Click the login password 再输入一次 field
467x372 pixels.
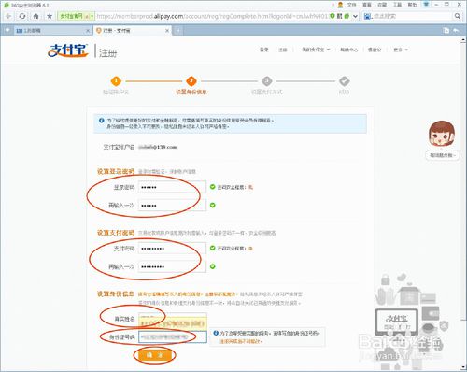[172, 206]
